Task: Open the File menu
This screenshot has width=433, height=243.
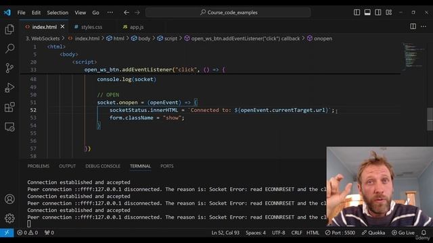Action: pos(21,13)
